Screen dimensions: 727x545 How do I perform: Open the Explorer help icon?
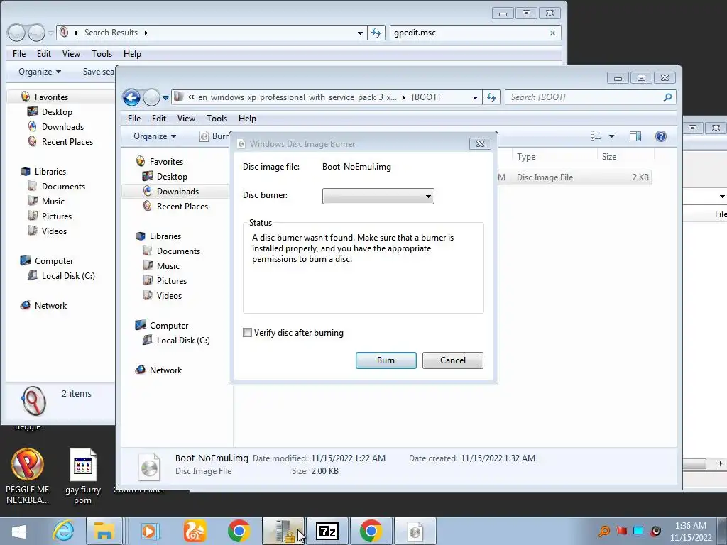(661, 136)
